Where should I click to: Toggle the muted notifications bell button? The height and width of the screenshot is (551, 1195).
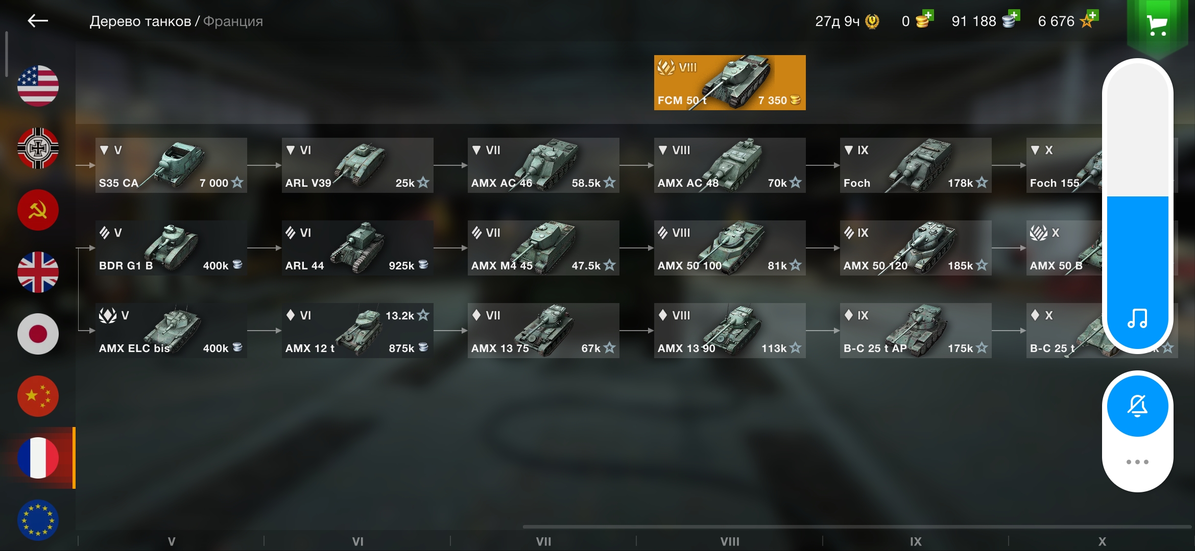[x=1137, y=406]
